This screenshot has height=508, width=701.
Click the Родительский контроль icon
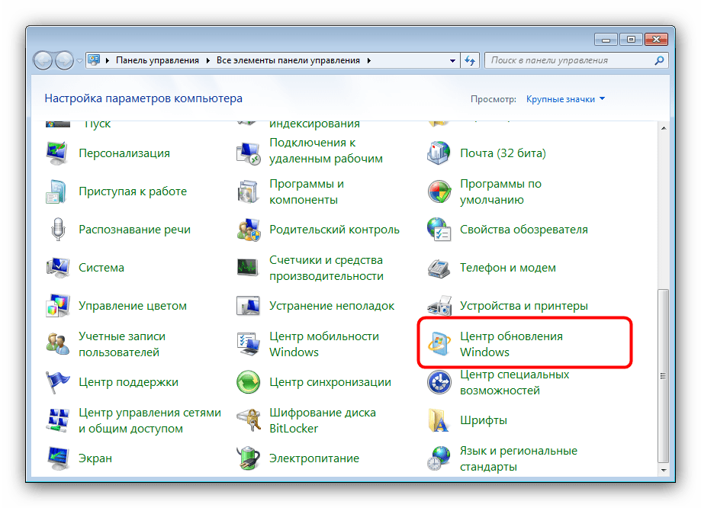tap(249, 230)
